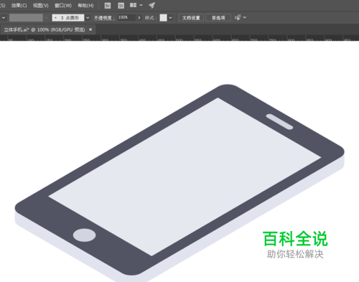Click the 样式 graphic style swatch

pyautogui.click(x=164, y=18)
